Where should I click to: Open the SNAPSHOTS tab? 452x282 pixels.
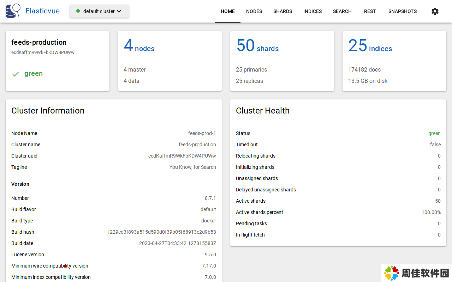coord(403,11)
